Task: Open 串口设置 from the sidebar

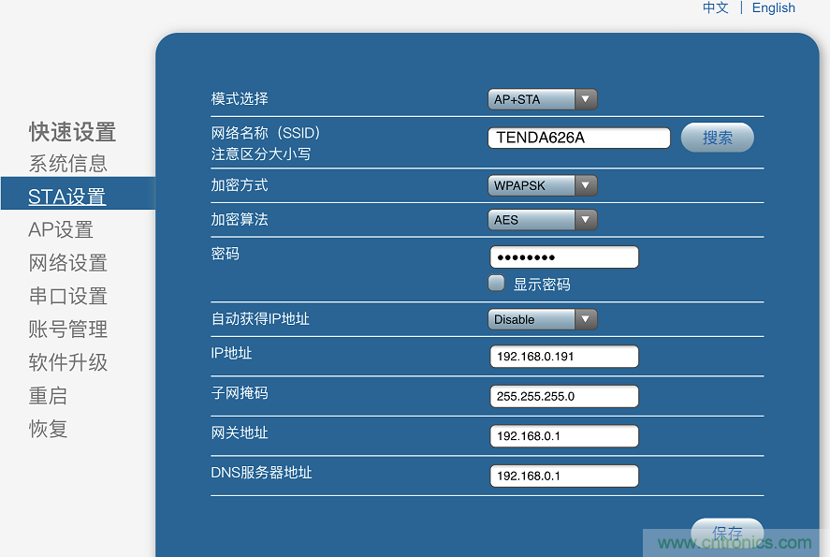Action: [x=67, y=296]
